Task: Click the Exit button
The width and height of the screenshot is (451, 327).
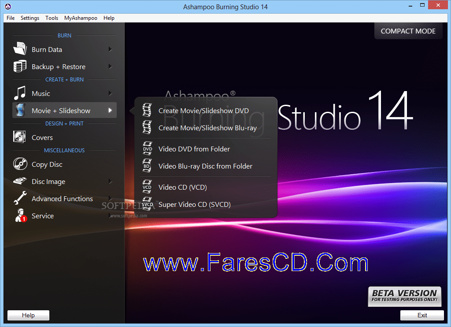Action: [422, 315]
